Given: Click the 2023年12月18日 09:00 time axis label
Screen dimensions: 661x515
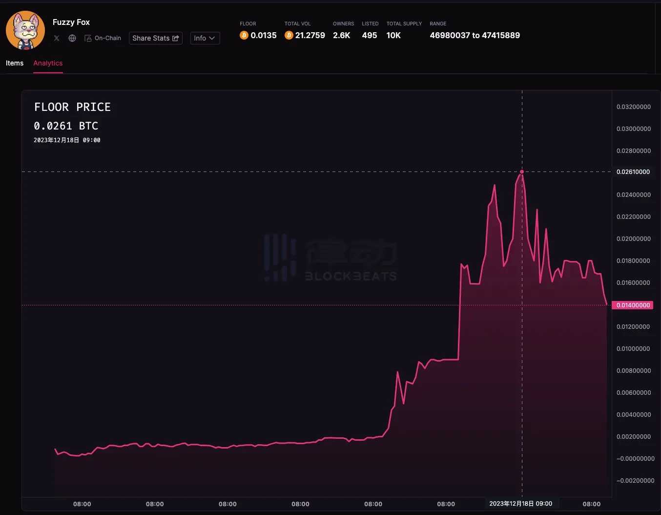Looking at the screenshot, I should point(521,504).
